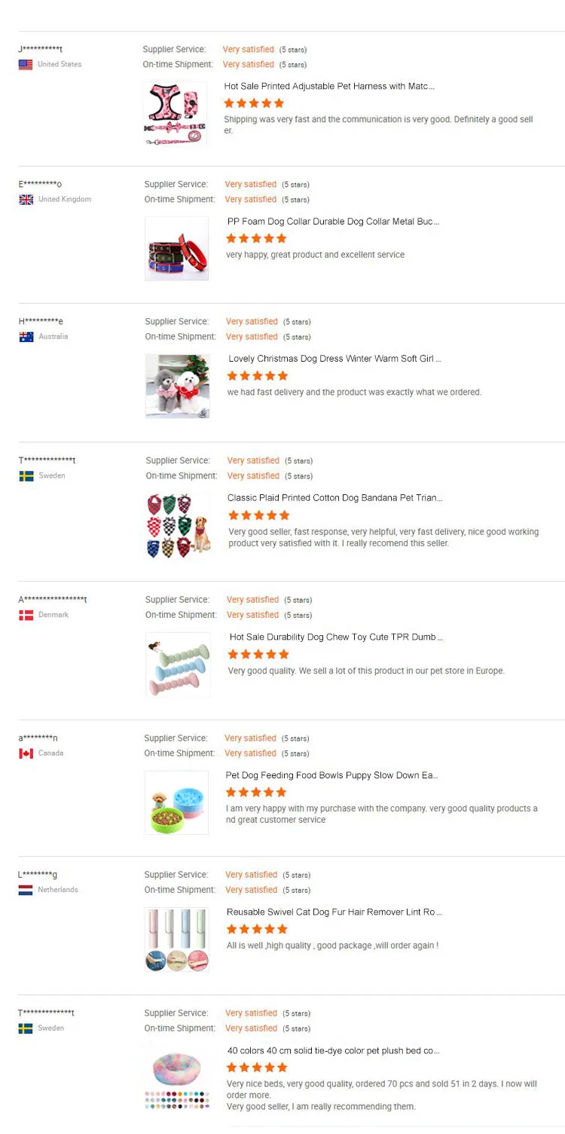Open the PP Foam Dog Collar product link
565x1134 pixels.
click(333, 222)
